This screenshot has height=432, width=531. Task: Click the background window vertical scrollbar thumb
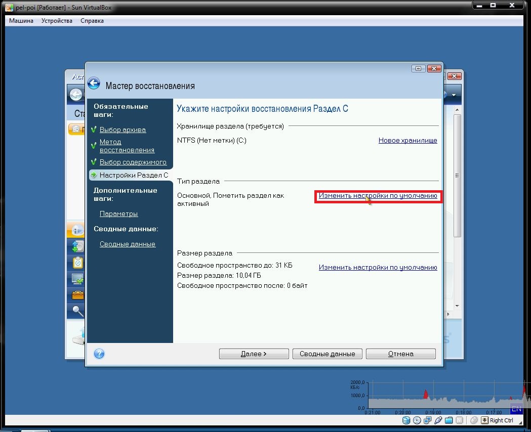coord(457,176)
